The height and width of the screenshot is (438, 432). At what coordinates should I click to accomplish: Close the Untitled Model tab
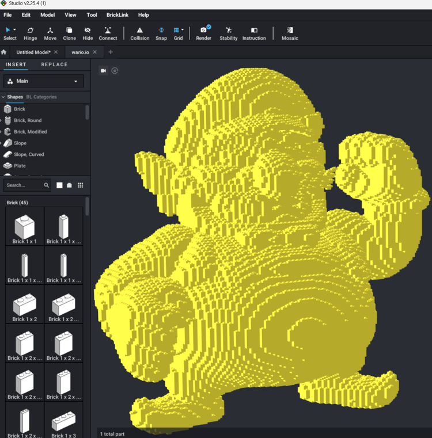click(x=56, y=52)
